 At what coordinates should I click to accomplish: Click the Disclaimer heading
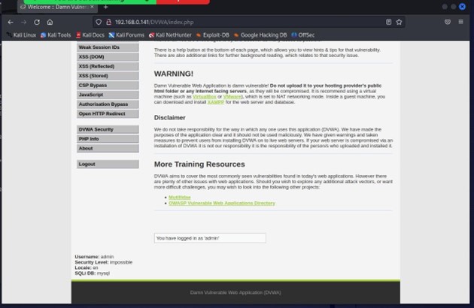pyautogui.click(x=169, y=117)
